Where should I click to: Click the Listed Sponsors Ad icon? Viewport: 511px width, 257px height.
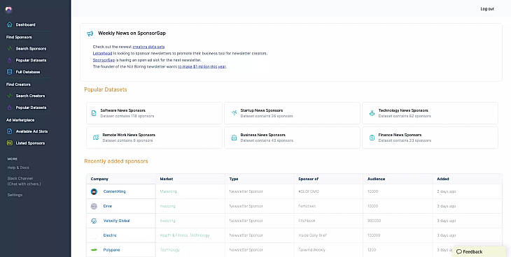point(10,143)
